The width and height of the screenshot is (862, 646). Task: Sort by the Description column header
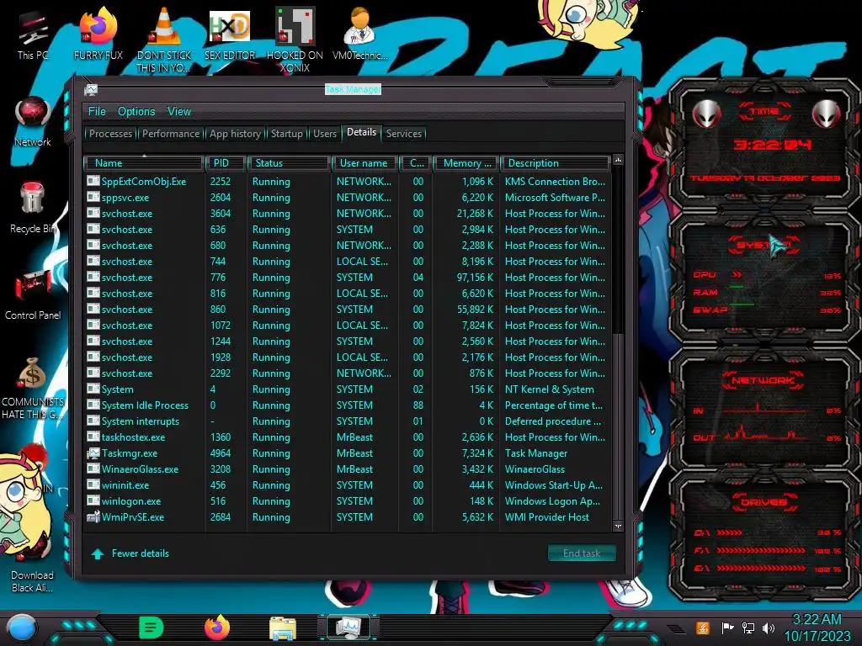point(556,163)
